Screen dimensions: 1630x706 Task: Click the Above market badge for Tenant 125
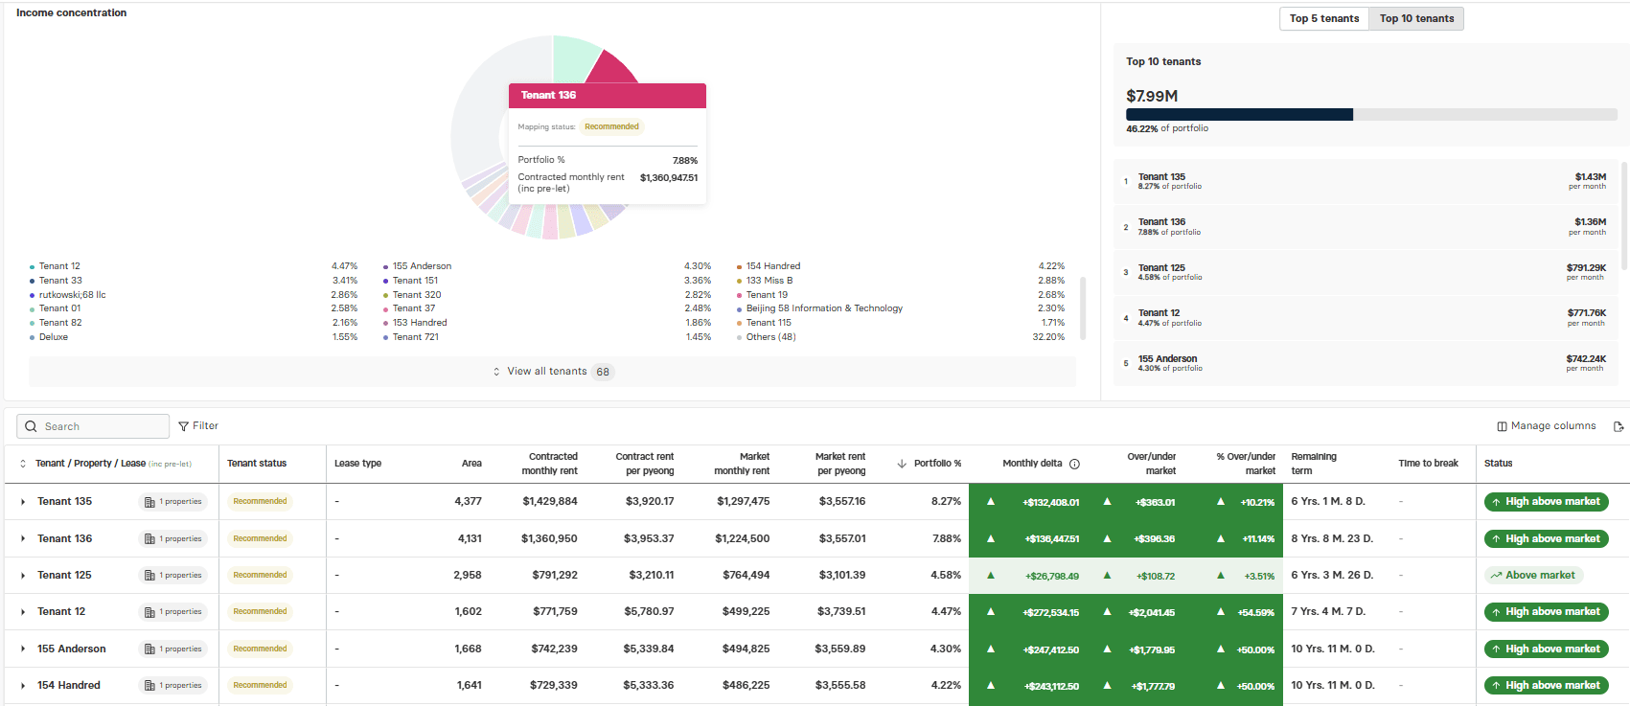[x=1533, y=576]
